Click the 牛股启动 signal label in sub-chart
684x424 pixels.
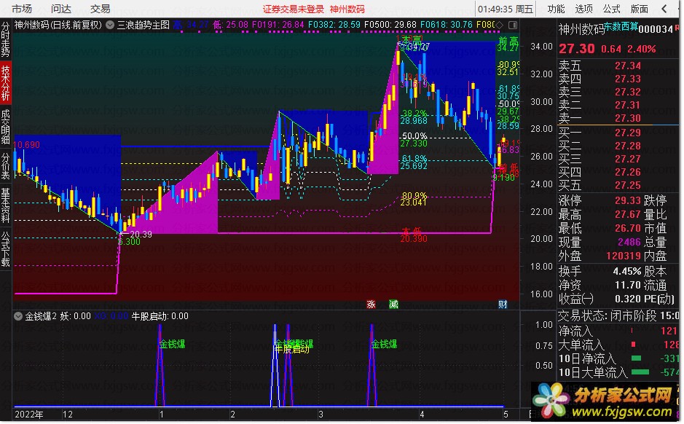pos(292,350)
